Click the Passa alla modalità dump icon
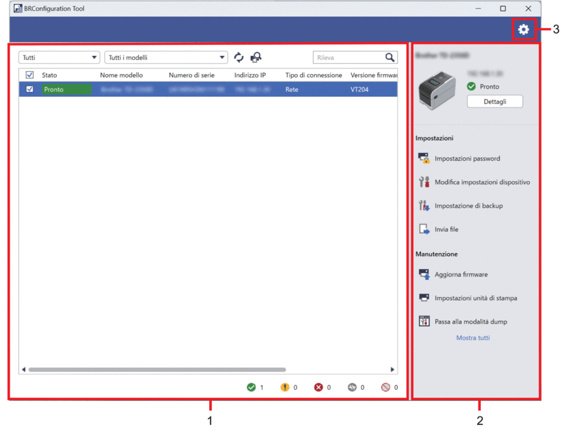Viewport: 567px width, 429px height. (424, 321)
